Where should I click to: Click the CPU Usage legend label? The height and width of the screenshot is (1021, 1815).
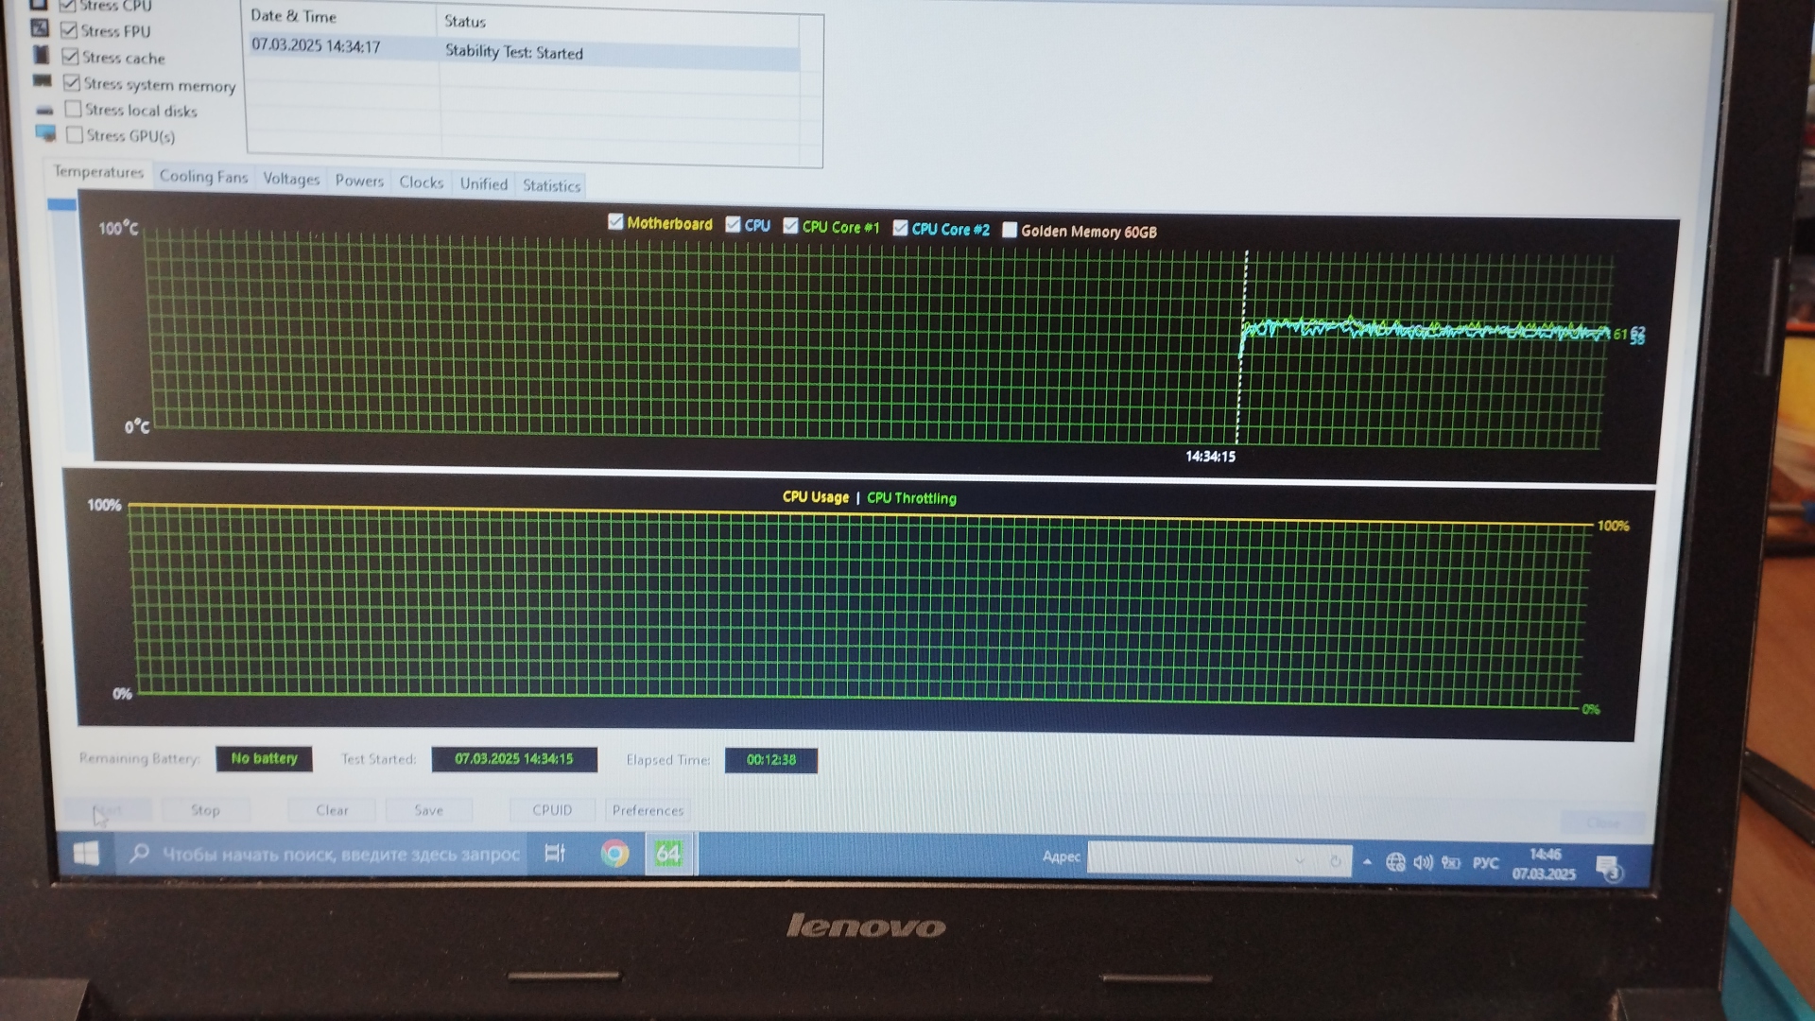[815, 496]
